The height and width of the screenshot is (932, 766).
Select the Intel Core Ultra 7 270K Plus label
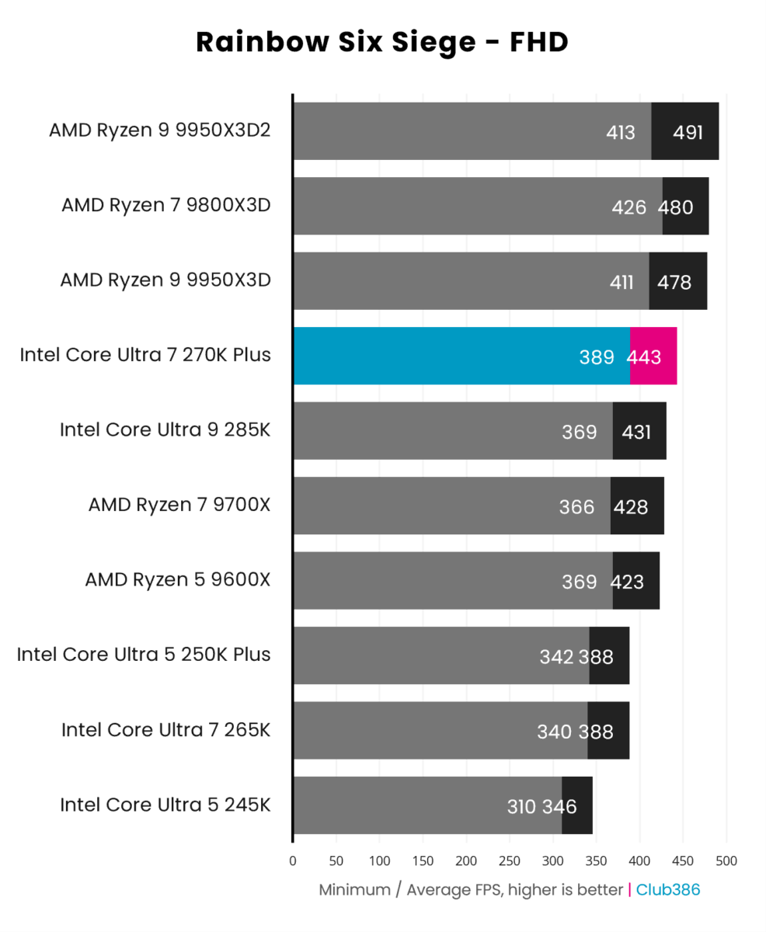[145, 356]
